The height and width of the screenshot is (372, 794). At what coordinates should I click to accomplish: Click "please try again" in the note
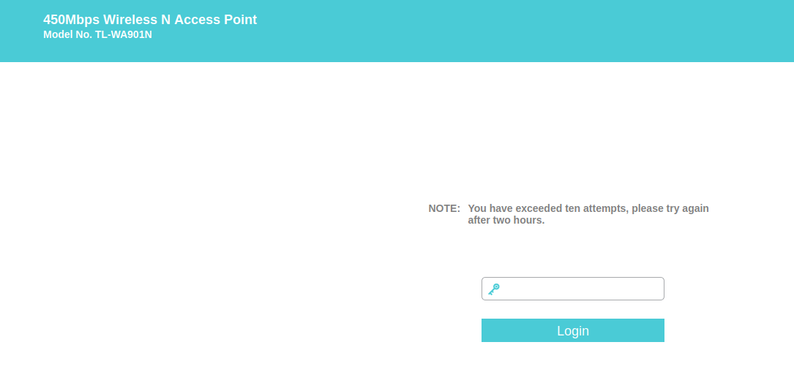[670, 208]
